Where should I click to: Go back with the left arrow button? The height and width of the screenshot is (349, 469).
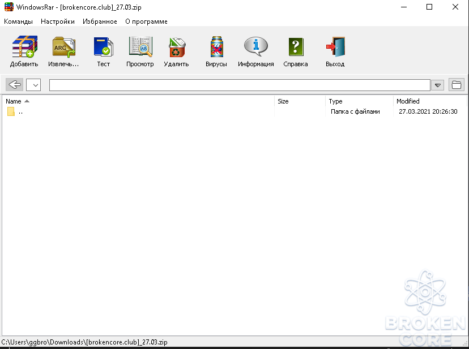14,85
